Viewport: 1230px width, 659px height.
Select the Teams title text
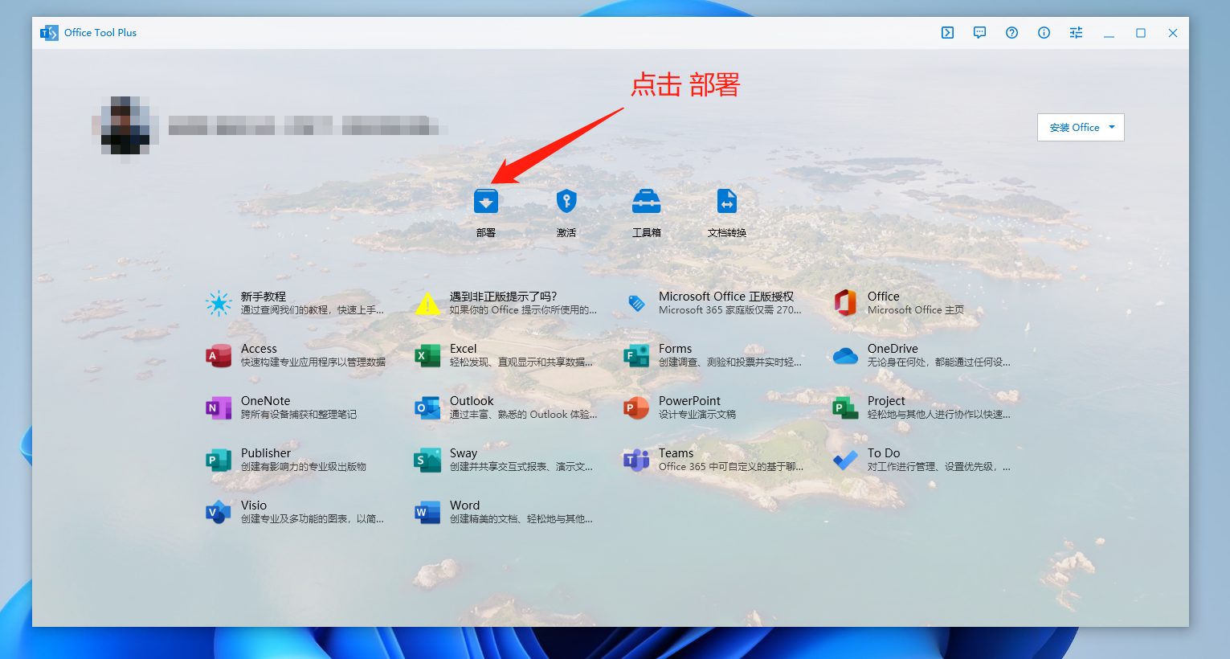tap(676, 453)
